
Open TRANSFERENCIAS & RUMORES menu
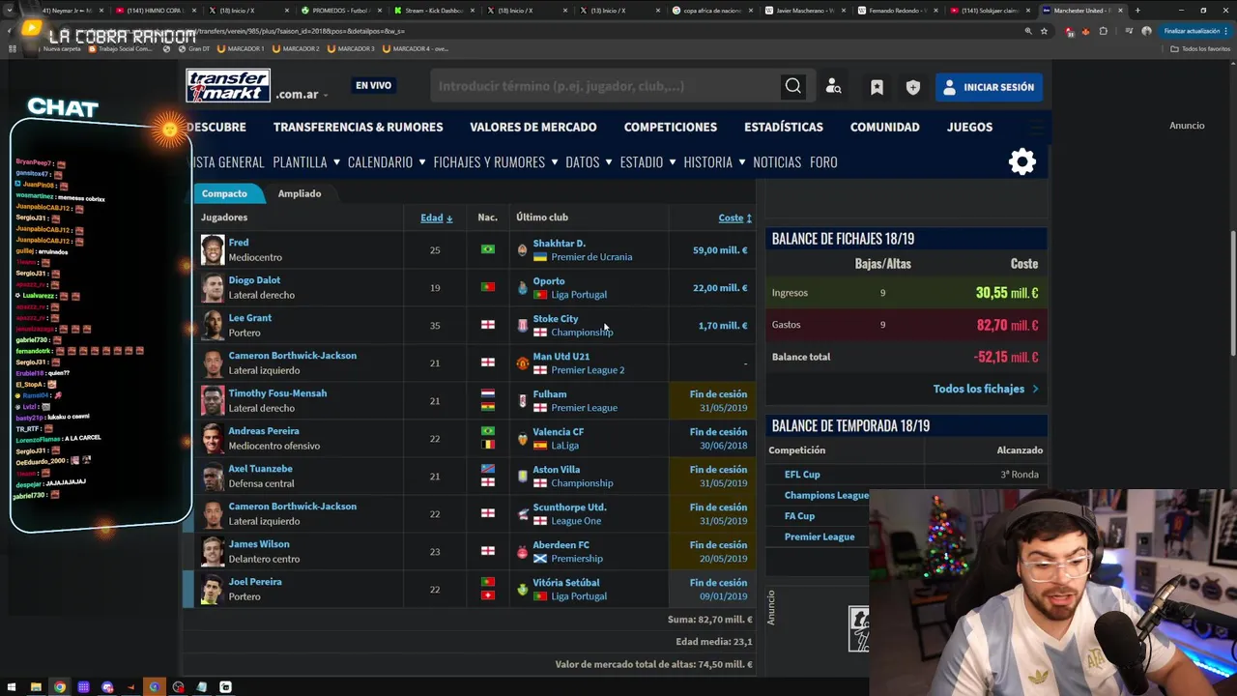[x=358, y=127]
